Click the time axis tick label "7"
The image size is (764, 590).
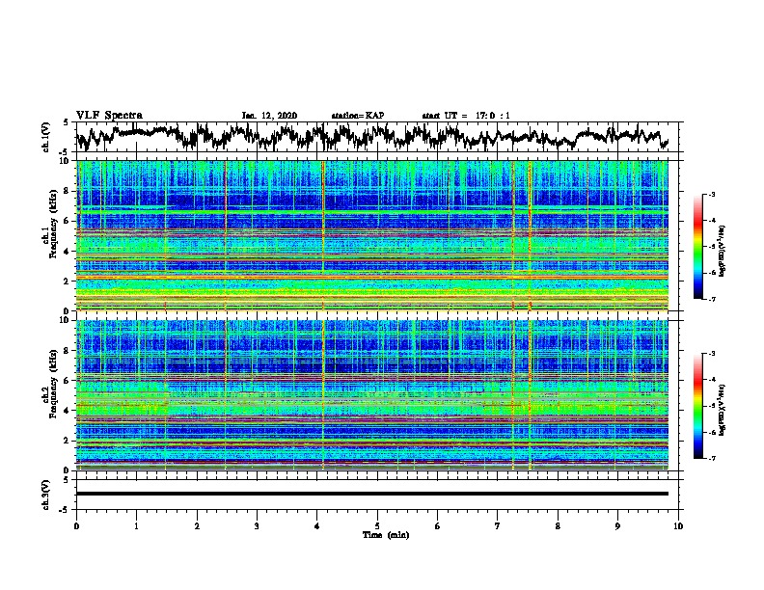[x=498, y=526]
